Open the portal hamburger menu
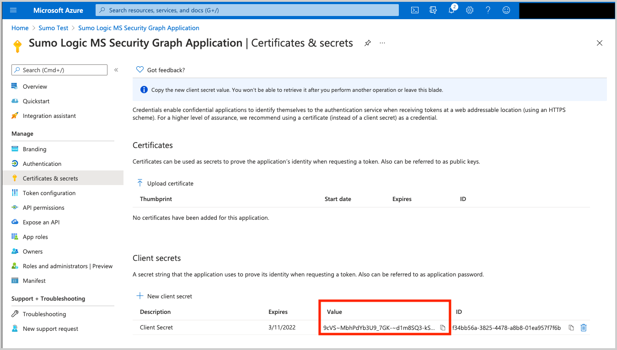 tap(13, 10)
